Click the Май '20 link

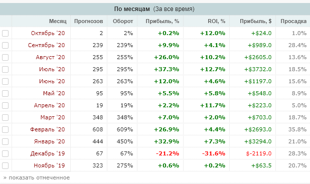click(x=54, y=93)
